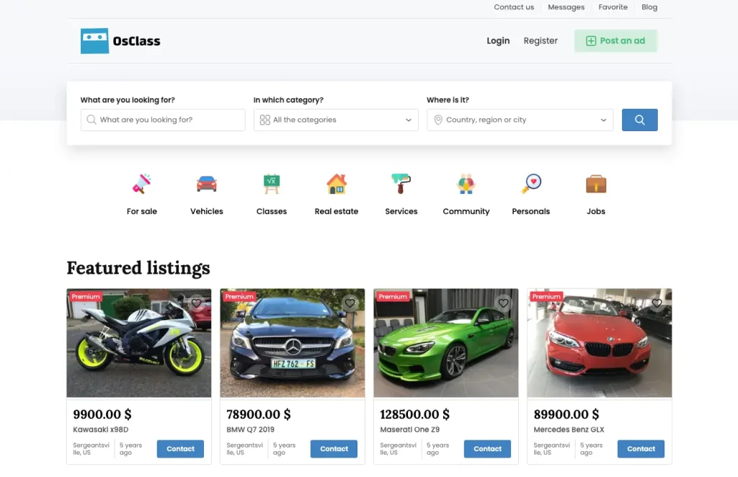Open Contact us in top menu

(x=514, y=7)
